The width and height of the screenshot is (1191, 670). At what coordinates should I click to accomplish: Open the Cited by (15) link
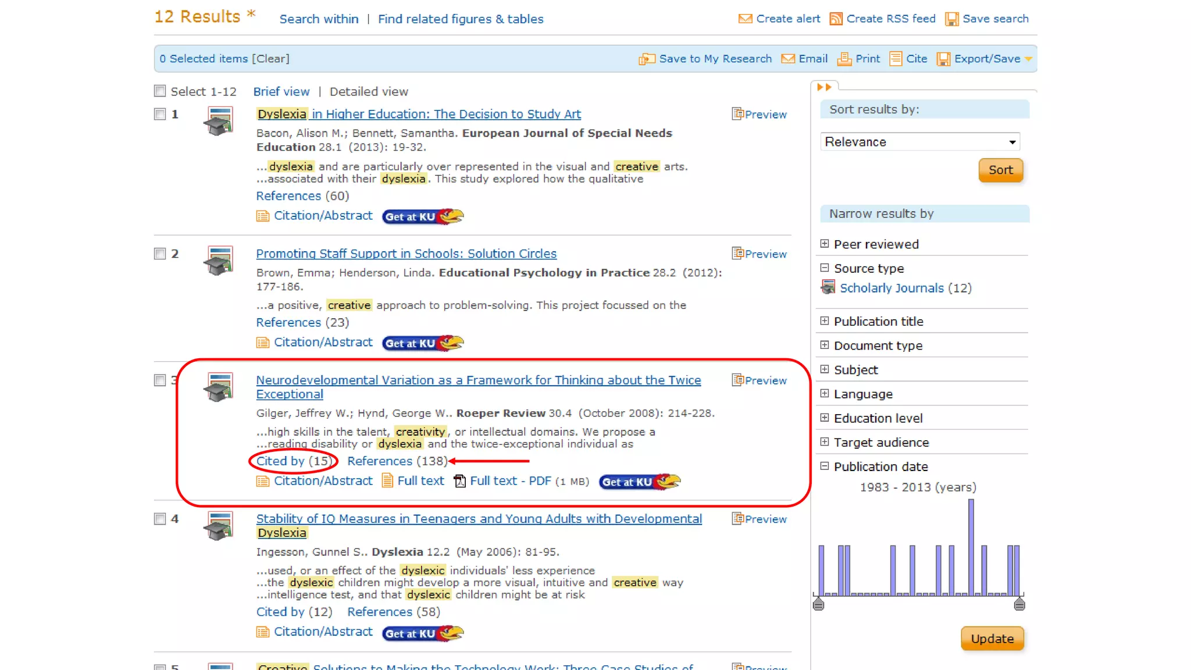[294, 461]
